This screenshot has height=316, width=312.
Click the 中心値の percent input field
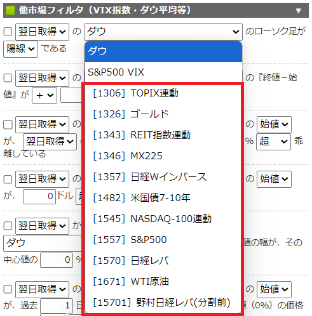[x=57, y=260]
